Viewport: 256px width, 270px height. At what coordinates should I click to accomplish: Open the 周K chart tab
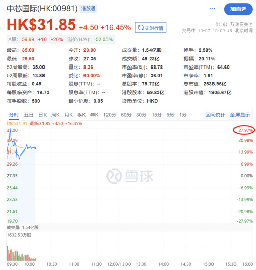pos(55,115)
